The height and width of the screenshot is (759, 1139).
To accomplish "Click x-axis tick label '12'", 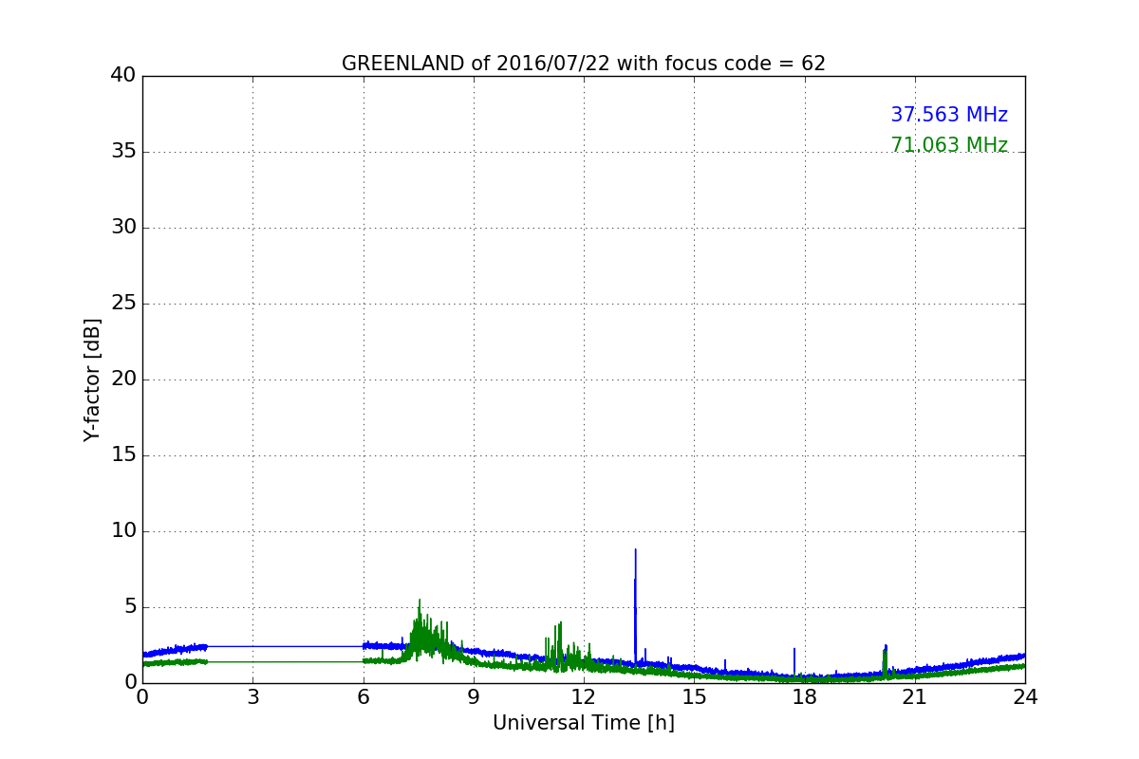I will pyautogui.click(x=584, y=697).
